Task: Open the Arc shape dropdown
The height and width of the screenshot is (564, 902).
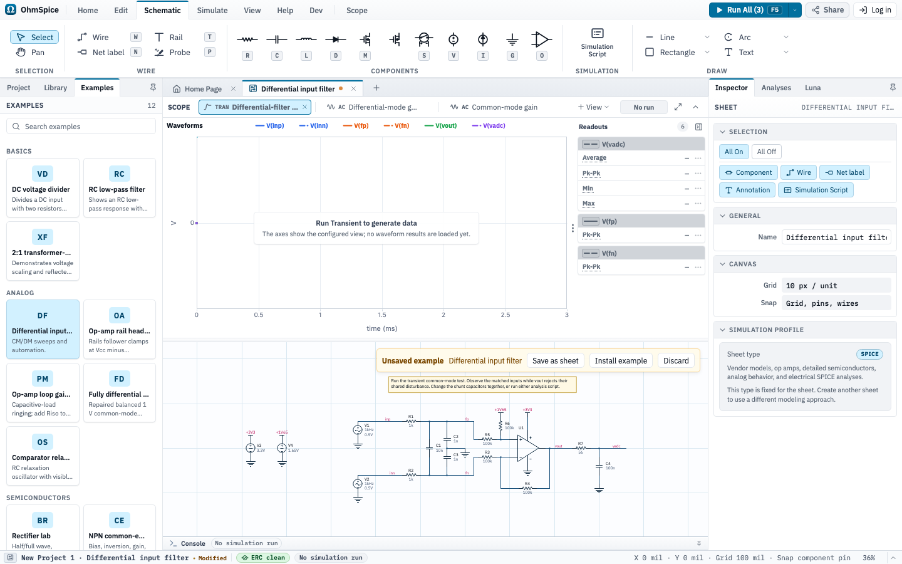Action: point(786,37)
